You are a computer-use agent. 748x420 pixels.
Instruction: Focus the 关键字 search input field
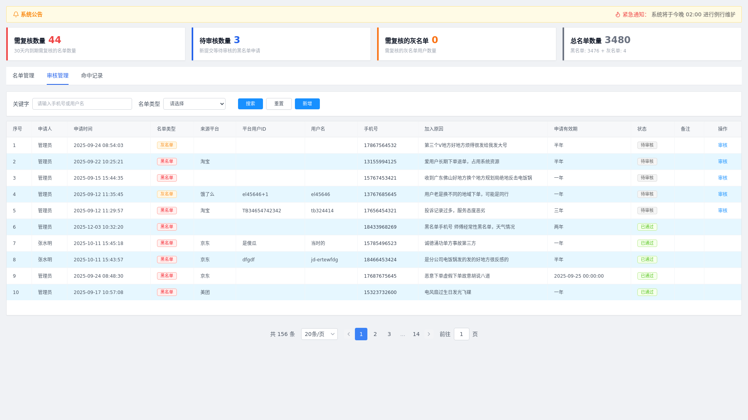[x=82, y=104]
